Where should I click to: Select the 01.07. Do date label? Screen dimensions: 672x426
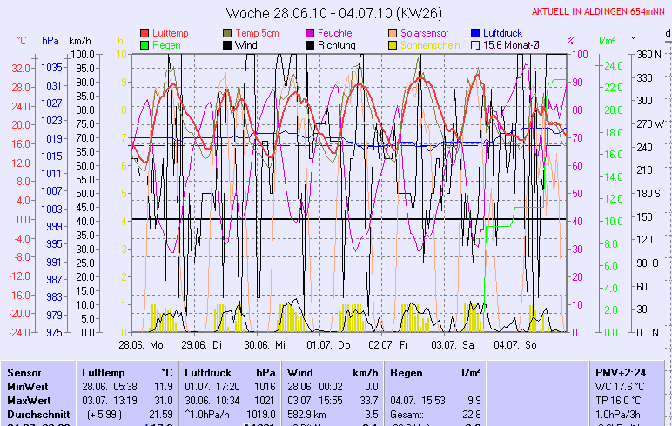(x=329, y=345)
